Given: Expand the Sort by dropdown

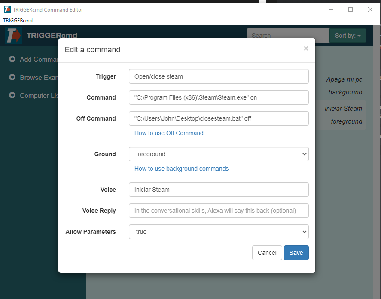Looking at the screenshot, I should coord(348,36).
